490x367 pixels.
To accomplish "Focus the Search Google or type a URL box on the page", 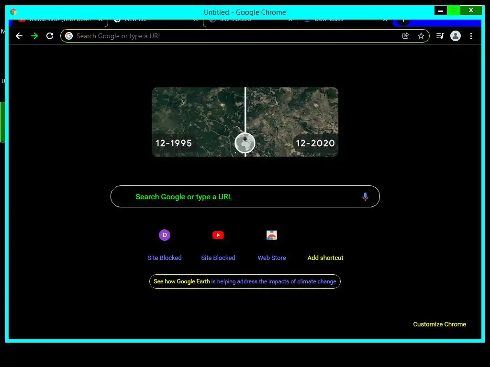I will tap(245, 196).
